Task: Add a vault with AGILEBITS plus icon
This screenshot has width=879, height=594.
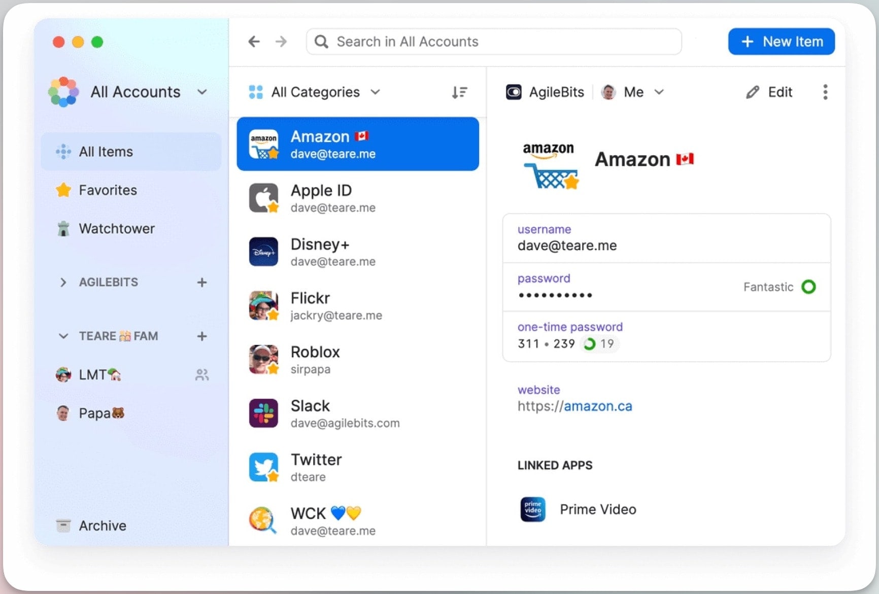Action: (x=202, y=283)
